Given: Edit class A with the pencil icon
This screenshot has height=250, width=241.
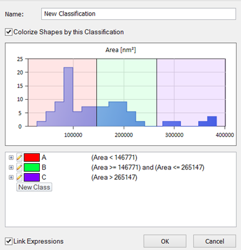Looking at the screenshot, I should [x=19, y=158].
